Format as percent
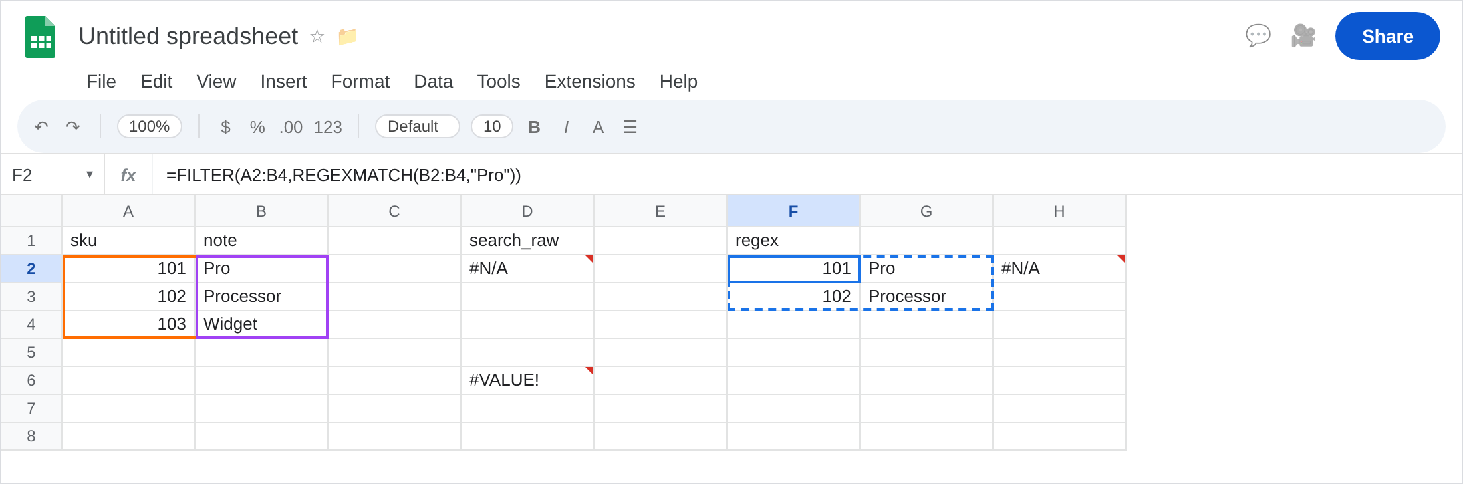 pos(257,126)
